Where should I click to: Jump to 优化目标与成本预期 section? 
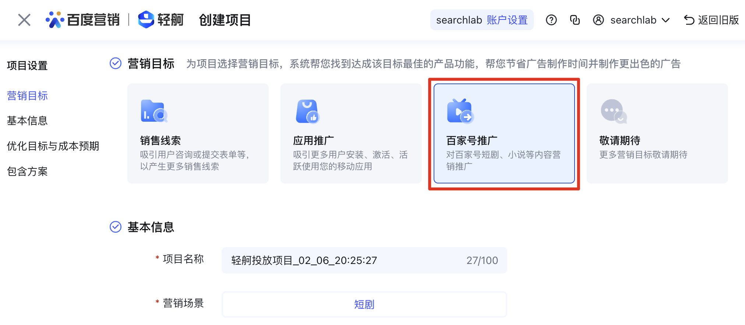pyautogui.click(x=53, y=146)
